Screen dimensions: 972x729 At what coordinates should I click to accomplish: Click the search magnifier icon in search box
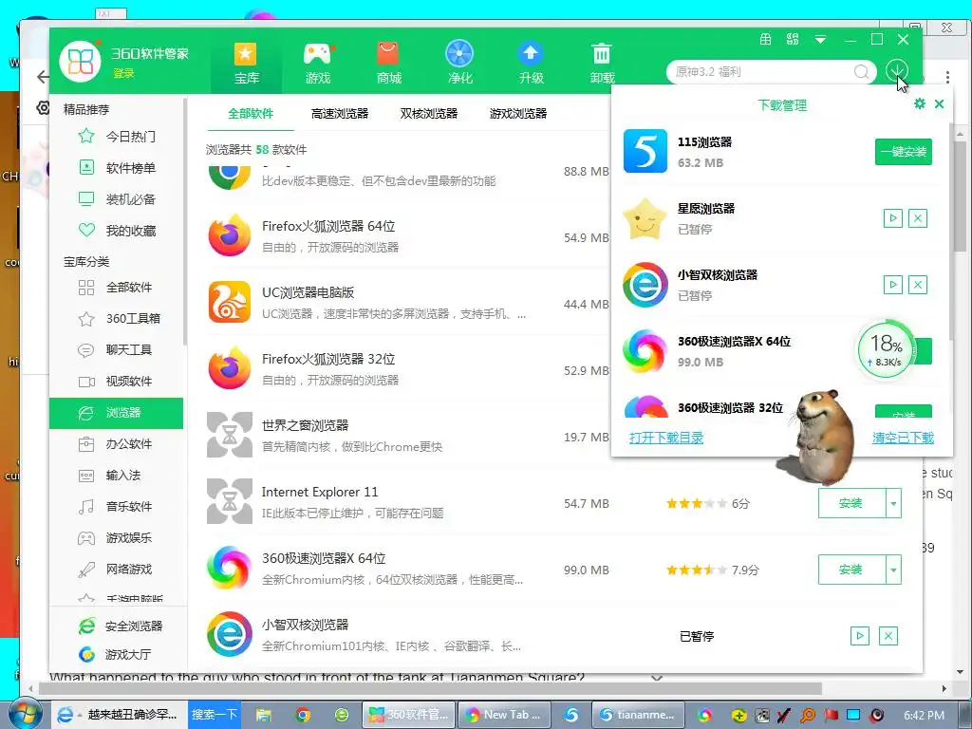(861, 72)
